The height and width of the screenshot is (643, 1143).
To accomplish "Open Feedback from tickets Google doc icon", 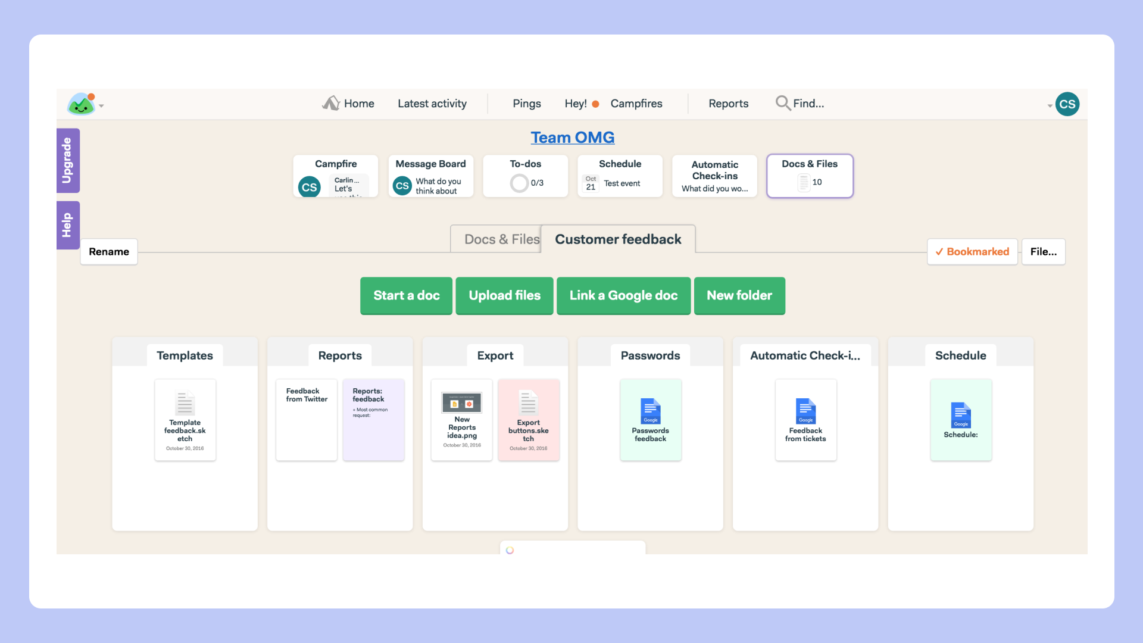I will pos(805,411).
